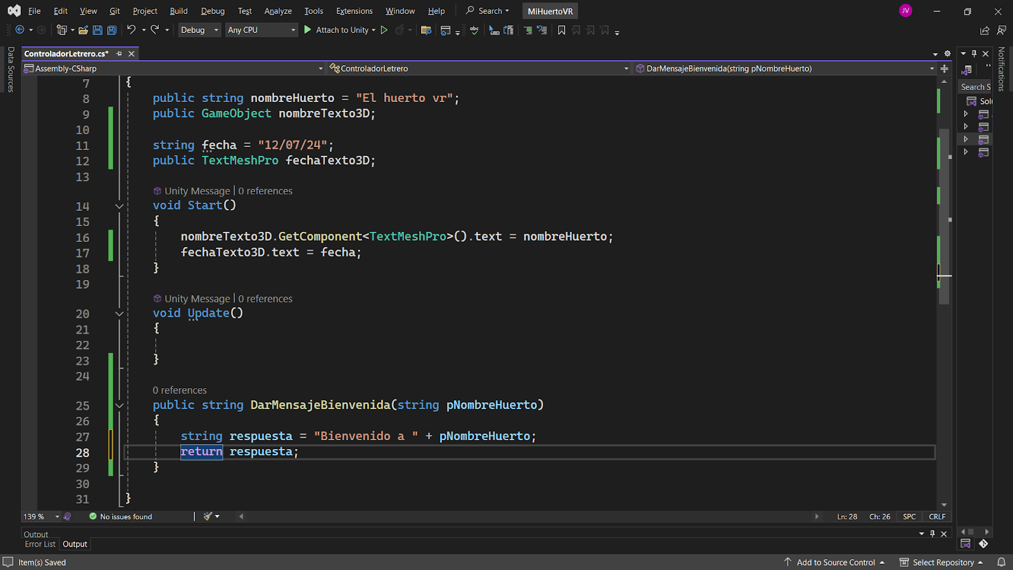Click Add to Source Control
The width and height of the screenshot is (1013, 570).
tap(836, 562)
